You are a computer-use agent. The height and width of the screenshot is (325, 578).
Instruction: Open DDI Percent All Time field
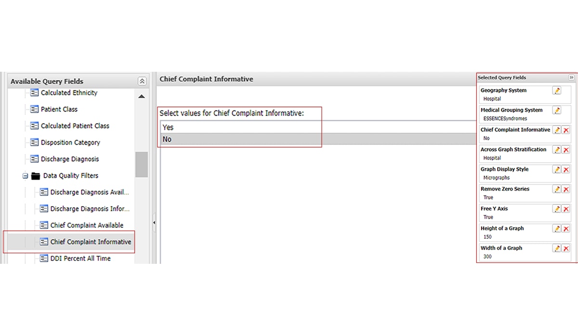coord(80,259)
